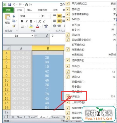Click the Copy icon
Screen dimensions: 117x123
point(14,21)
